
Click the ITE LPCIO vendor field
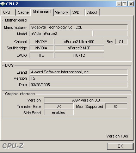pos(42,55)
